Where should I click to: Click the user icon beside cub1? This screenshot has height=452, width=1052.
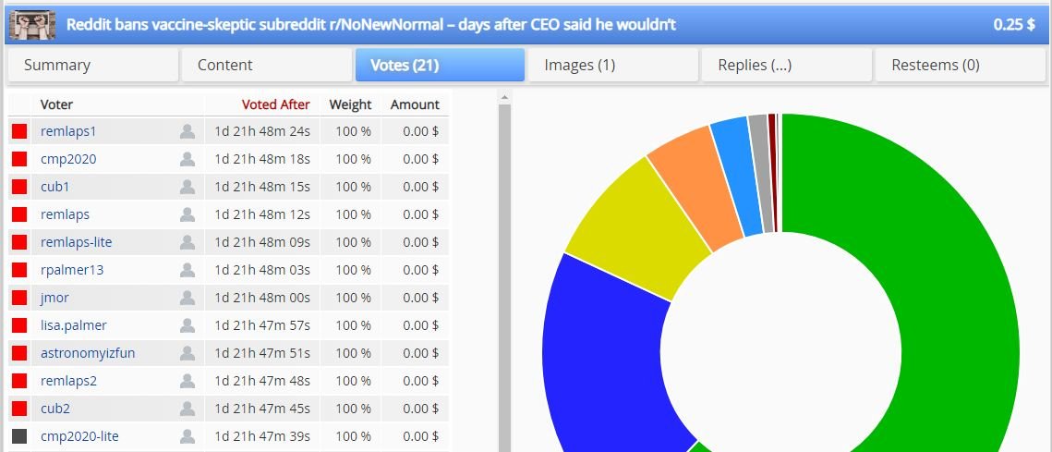[187, 187]
